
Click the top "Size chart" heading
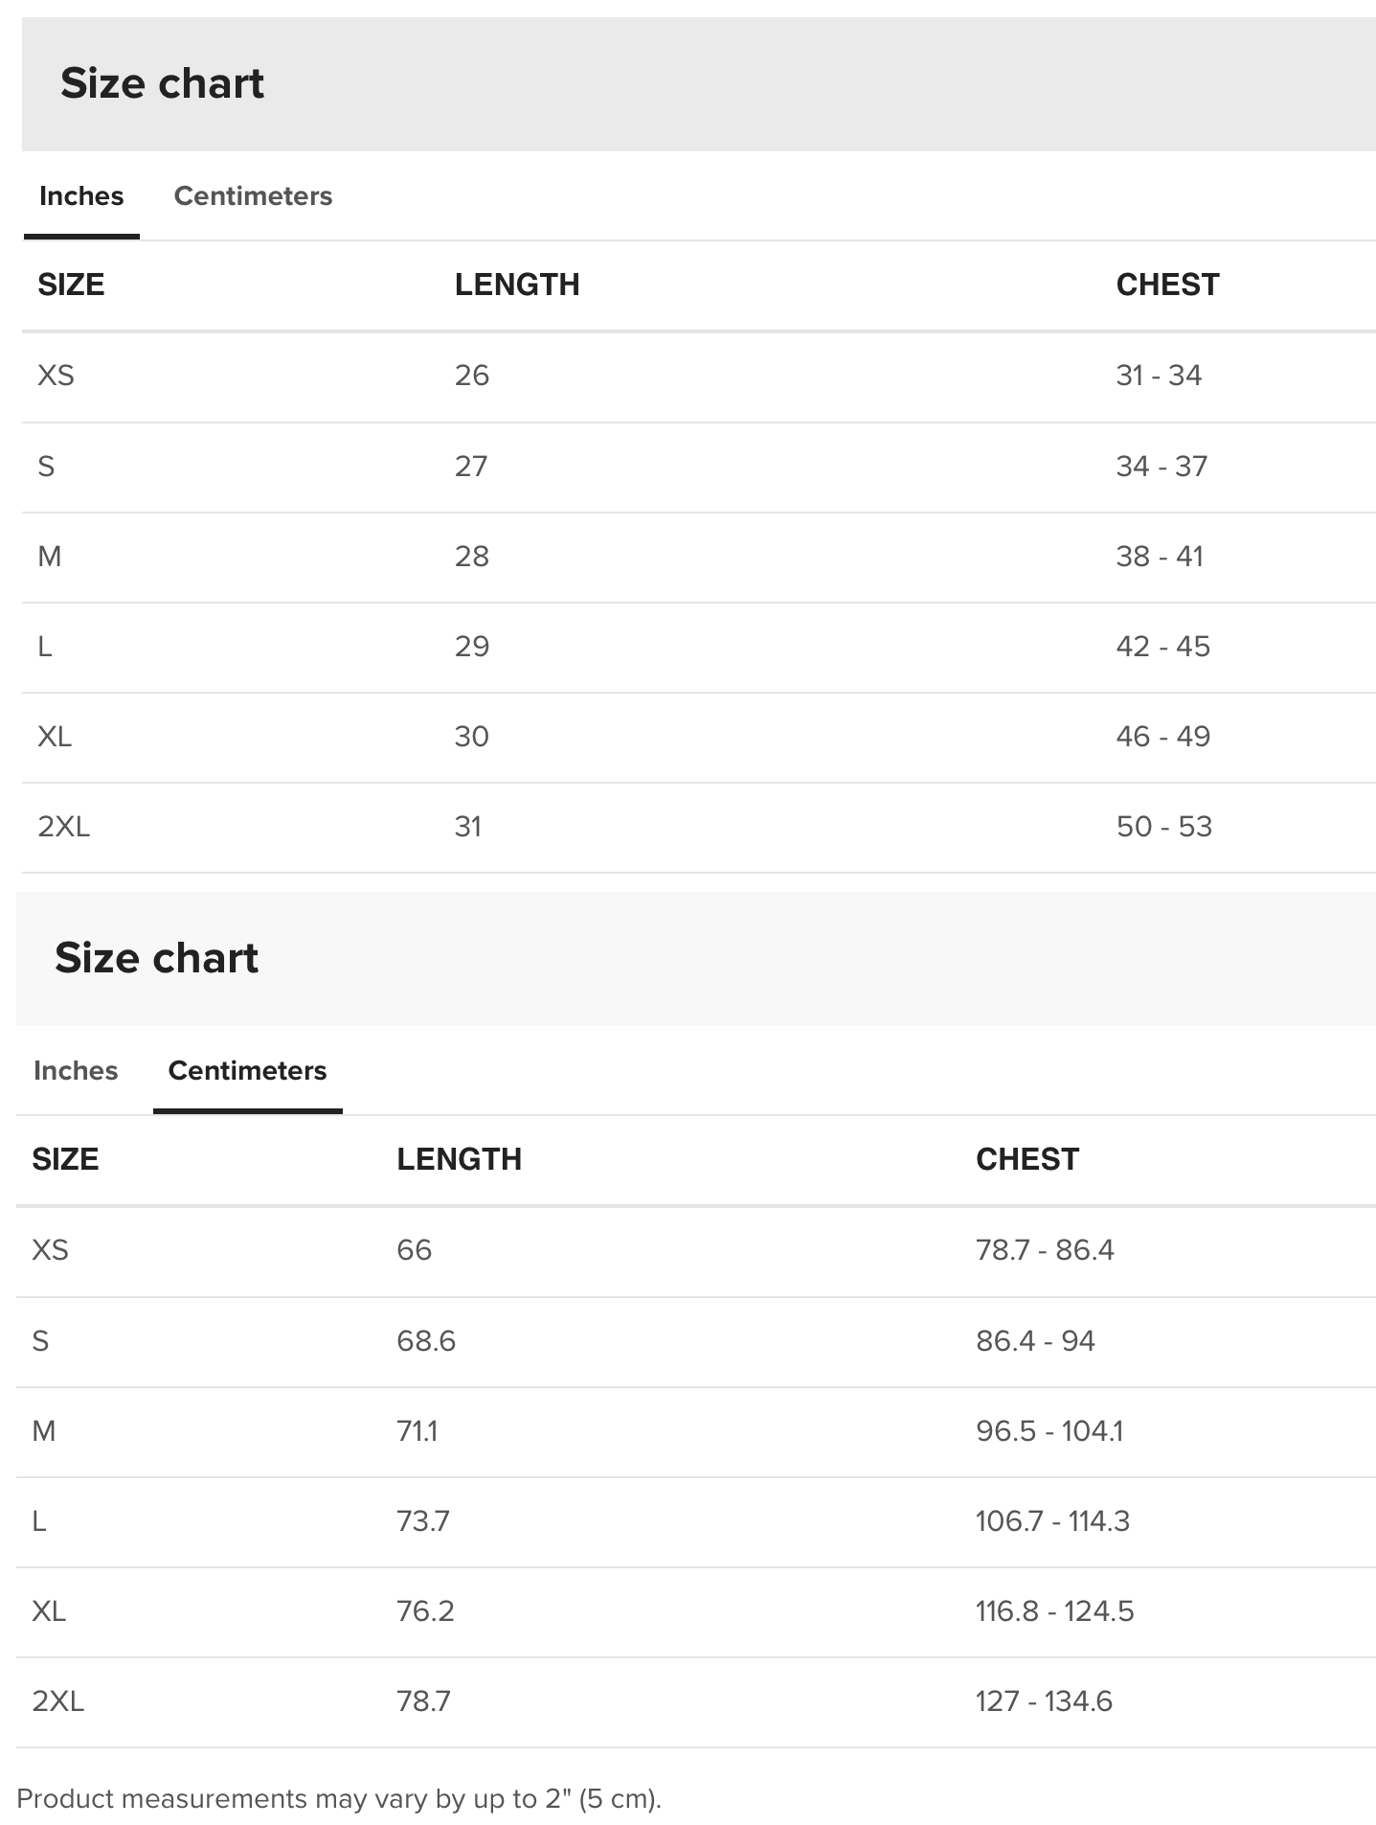[x=162, y=83]
